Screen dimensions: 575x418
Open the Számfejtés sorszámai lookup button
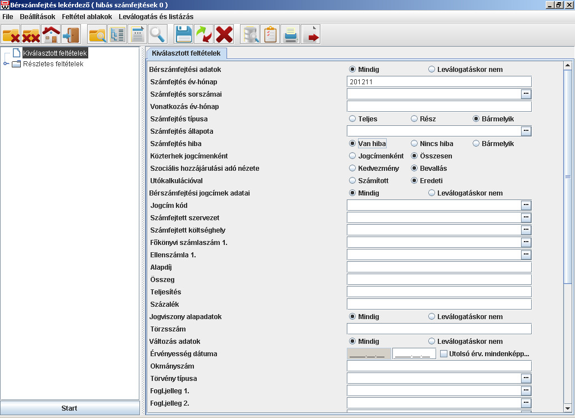(526, 94)
